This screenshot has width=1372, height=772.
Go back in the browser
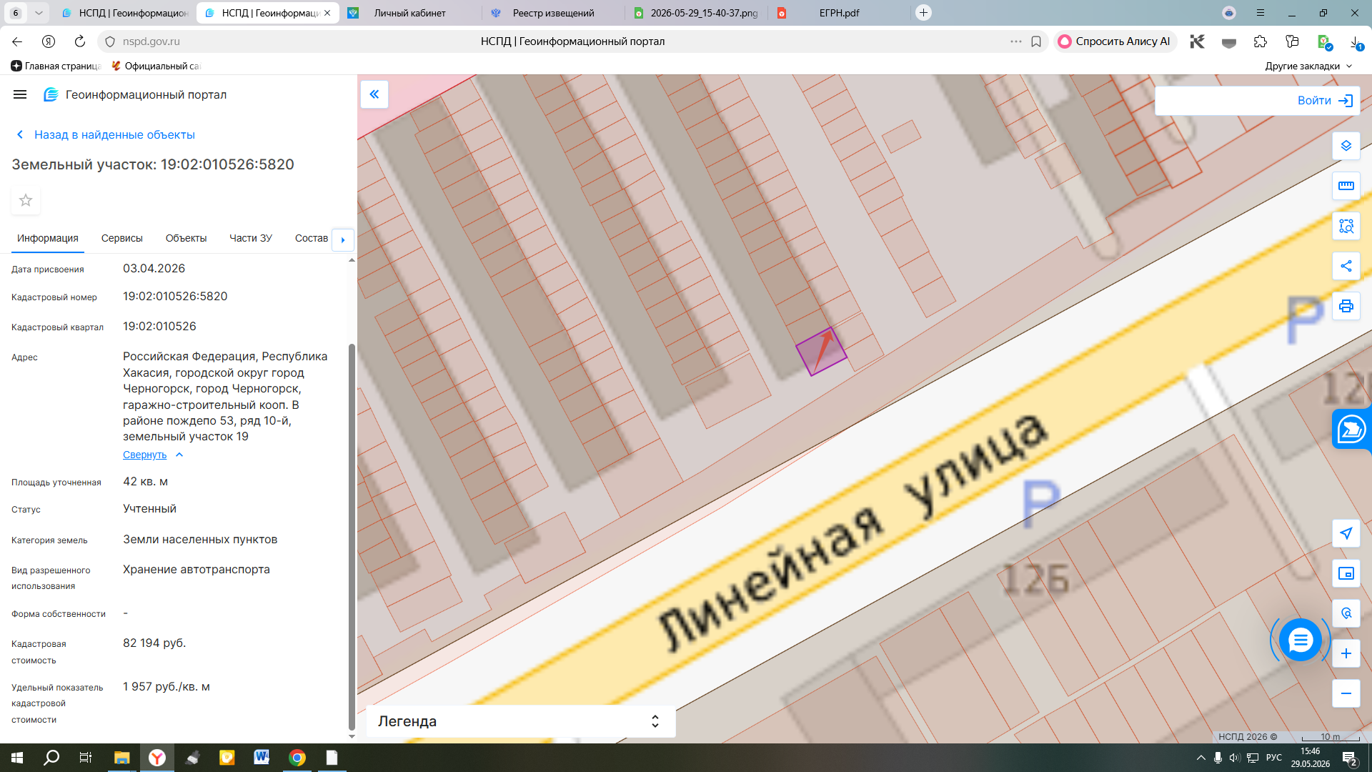coord(17,41)
